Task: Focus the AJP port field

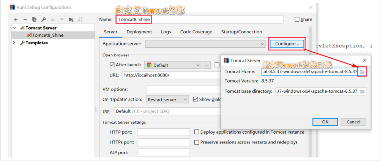Action: [x=164, y=153]
